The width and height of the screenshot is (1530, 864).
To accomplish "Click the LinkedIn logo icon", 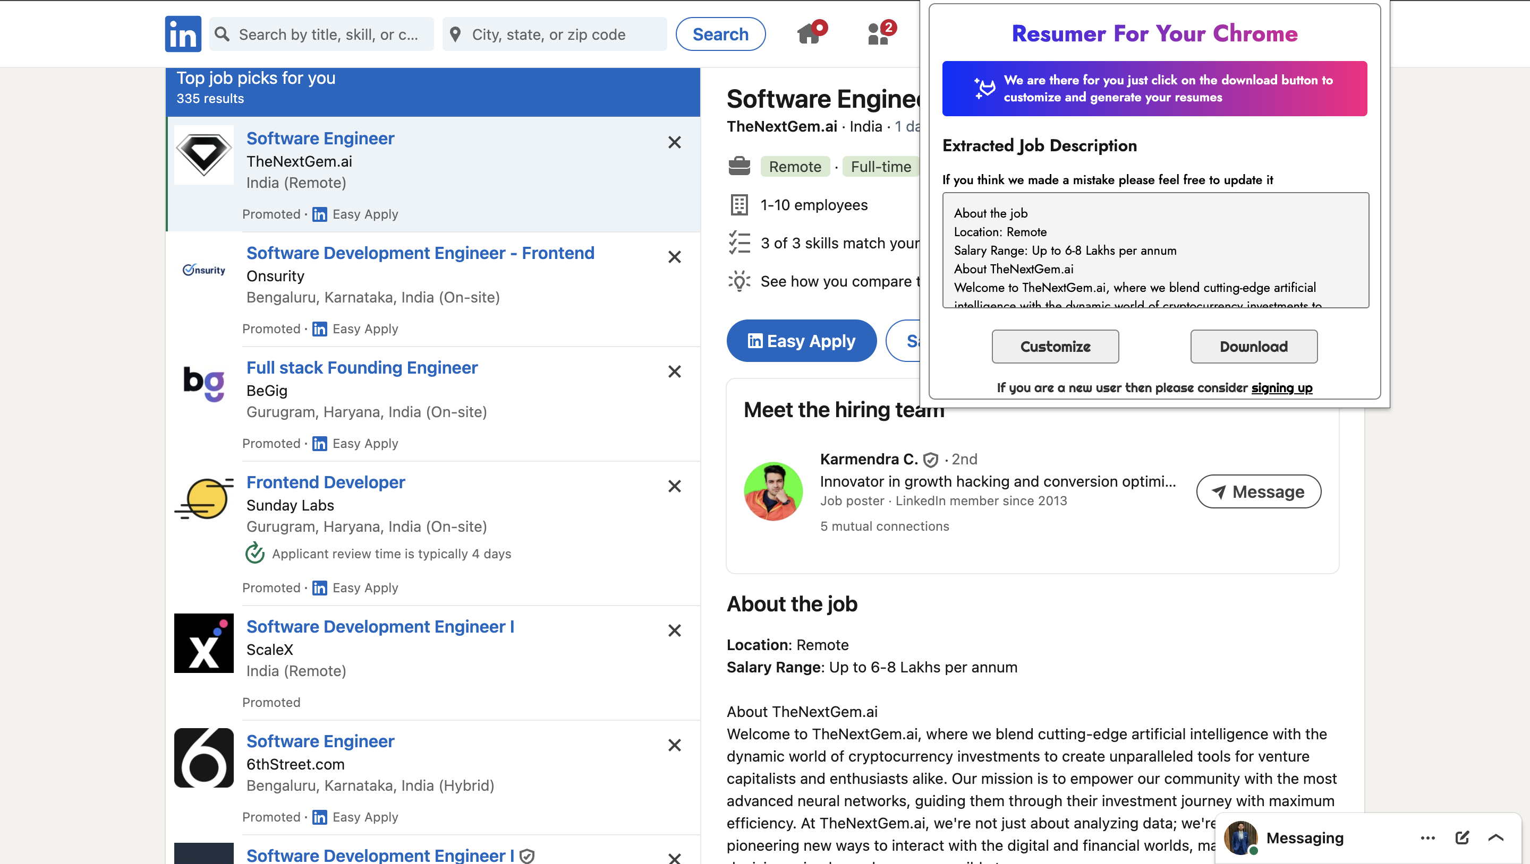I will [x=183, y=34].
